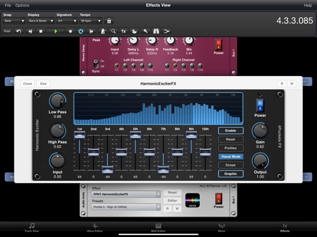317x237 pixels.
Task: Open the Display dropdown Bars & Beats
Action: [x=41, y=21]
